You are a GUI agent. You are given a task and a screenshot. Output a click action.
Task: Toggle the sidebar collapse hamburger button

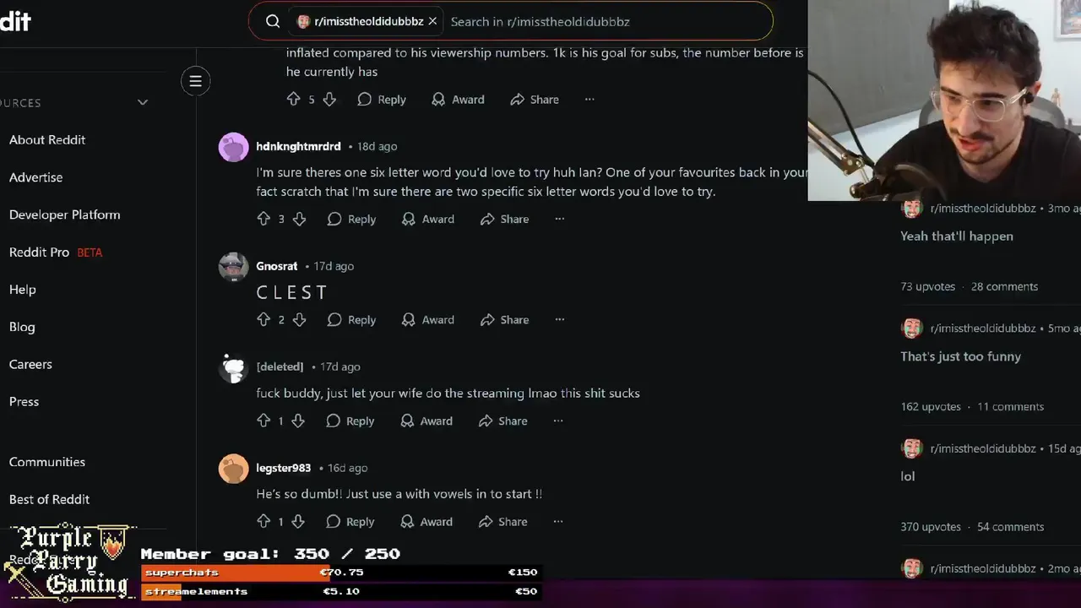[195, 81]
